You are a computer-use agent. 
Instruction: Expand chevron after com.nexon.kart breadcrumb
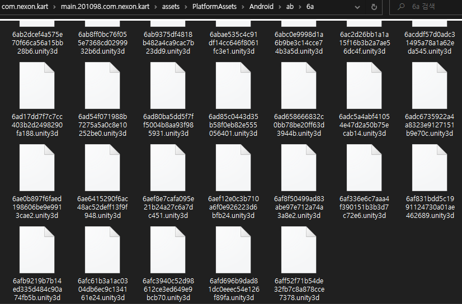click(x=54, y=7)
